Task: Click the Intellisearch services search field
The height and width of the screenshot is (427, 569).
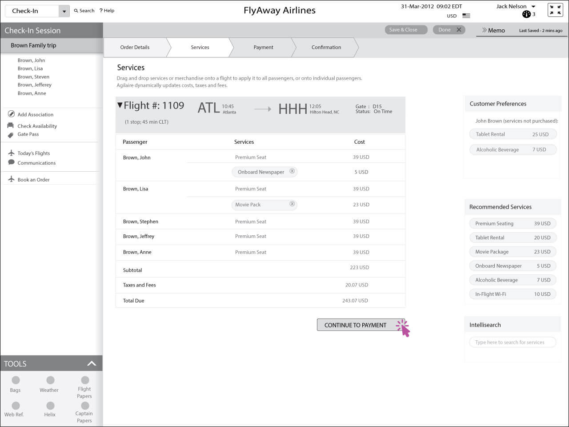Action: [513, 342]
